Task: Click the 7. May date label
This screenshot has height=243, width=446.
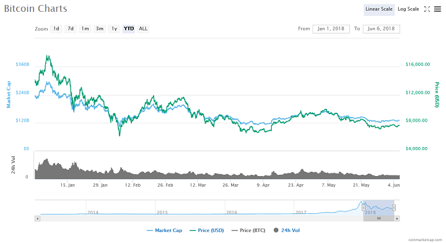Action: (x=328, y=185)
